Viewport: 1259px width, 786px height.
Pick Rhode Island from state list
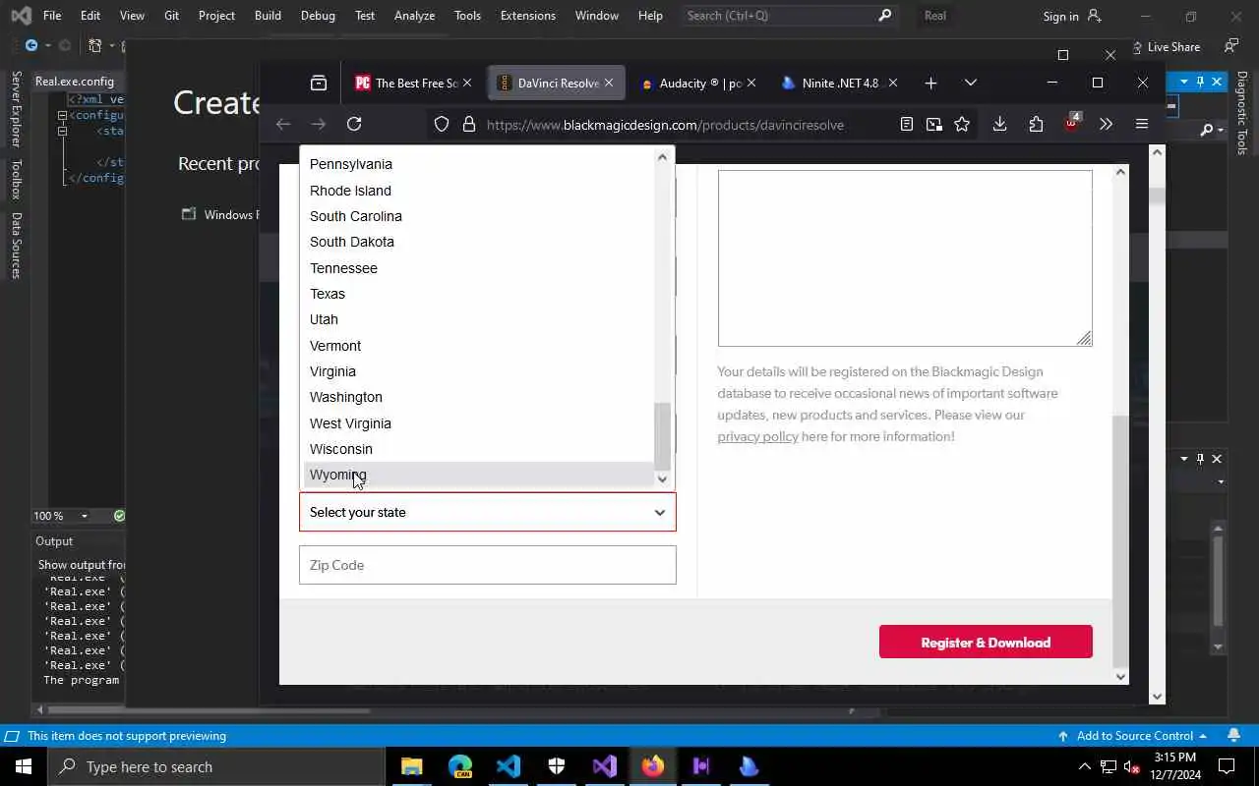(478, 191)
